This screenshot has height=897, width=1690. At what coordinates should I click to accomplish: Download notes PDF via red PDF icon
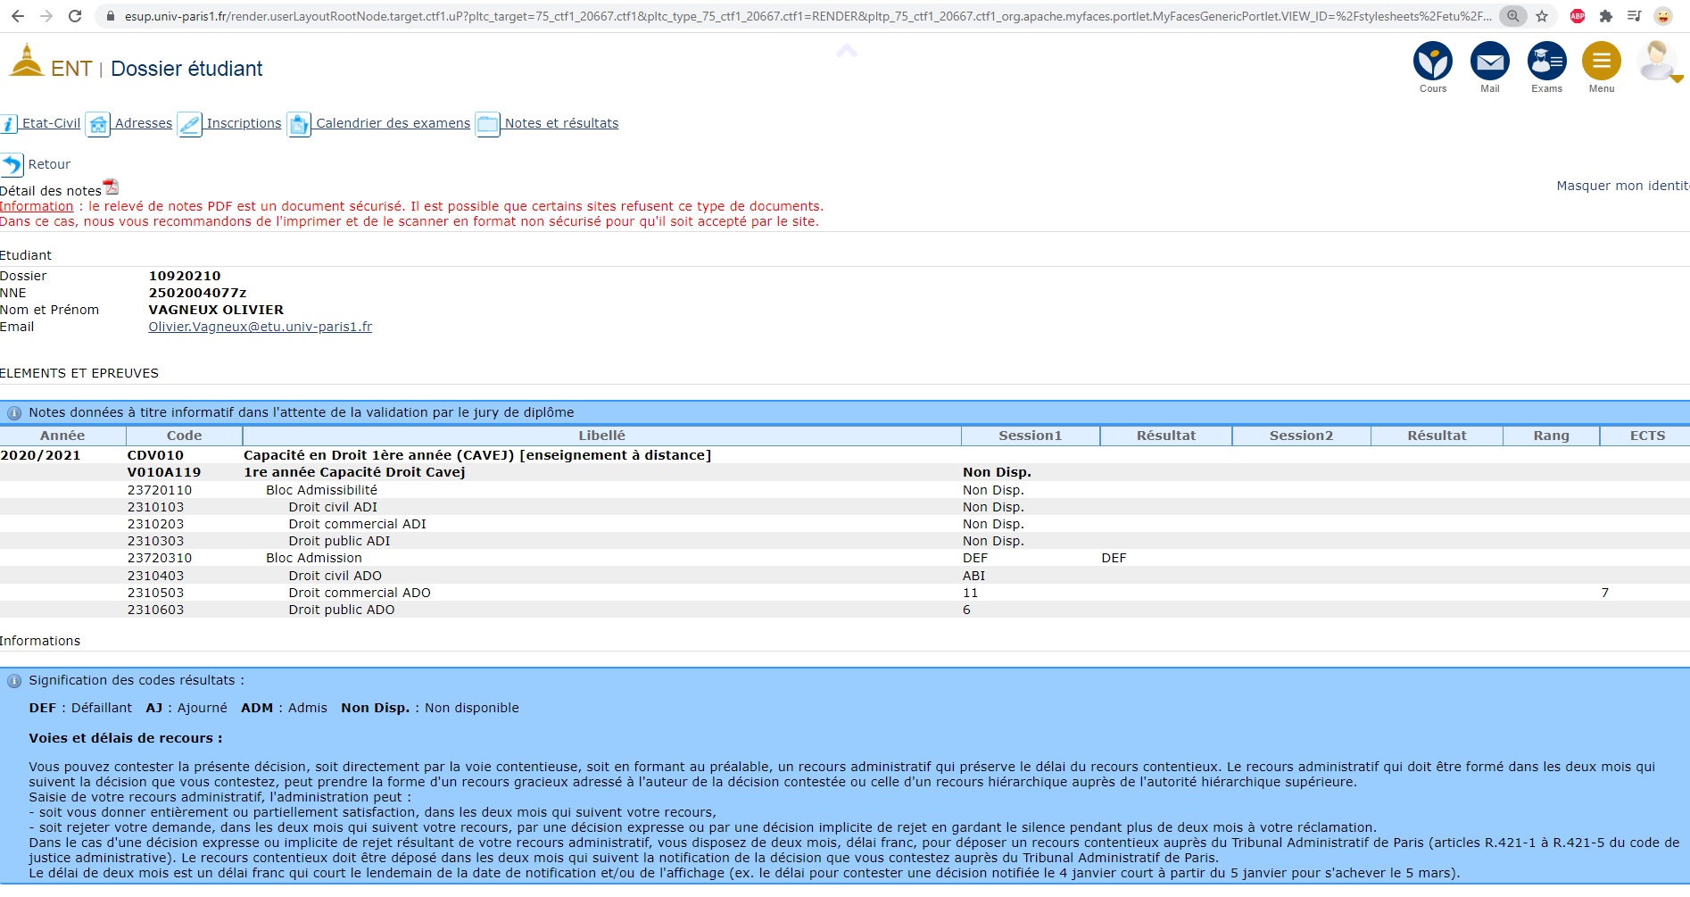pyautogui.click(x=111, y=187)
